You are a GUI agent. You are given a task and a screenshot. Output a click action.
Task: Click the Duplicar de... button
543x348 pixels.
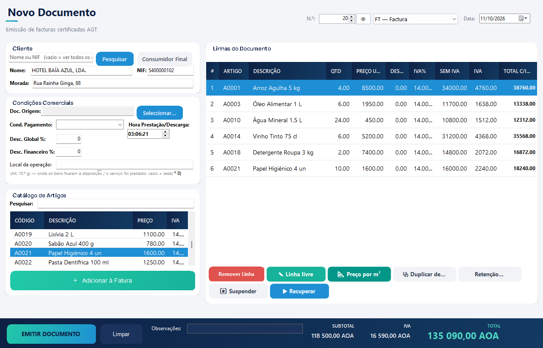(x=424, y=274)
